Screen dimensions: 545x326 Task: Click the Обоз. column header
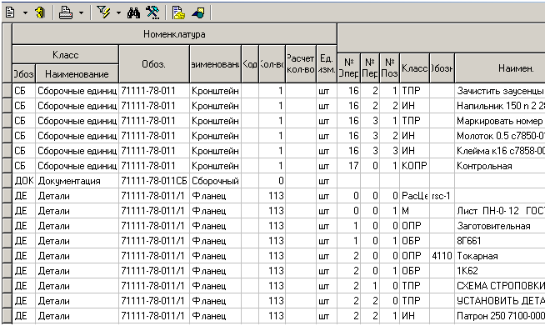(x=154, y=64)
